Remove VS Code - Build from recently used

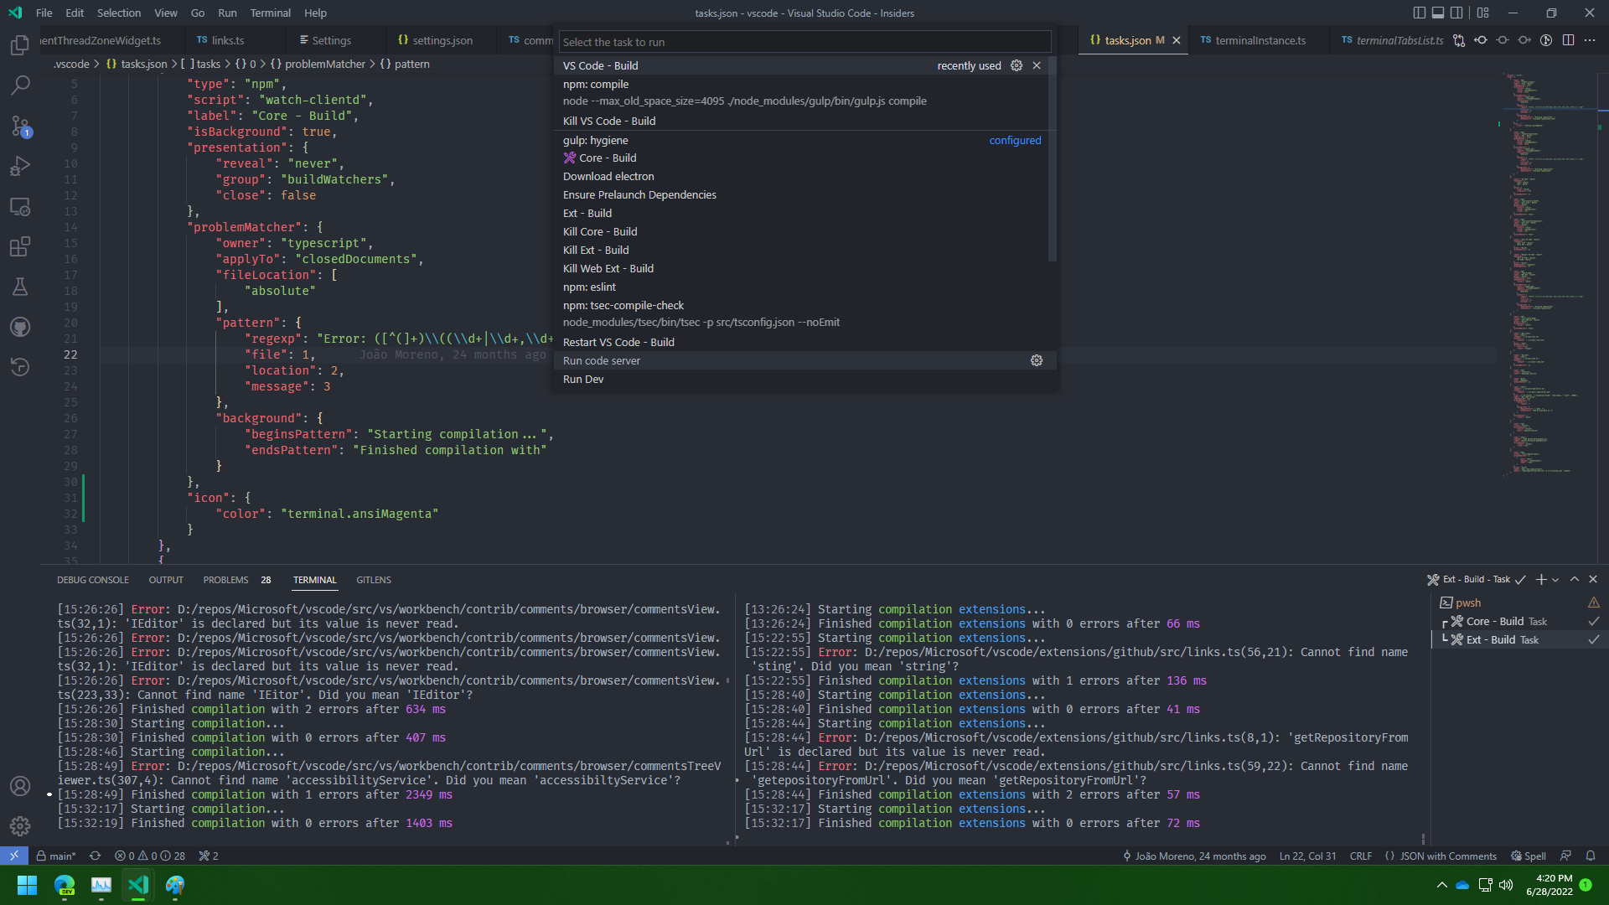click(x=1037, y=65)
